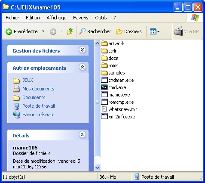Click the JEUX folder icon in sidebar

pos(16,81)
